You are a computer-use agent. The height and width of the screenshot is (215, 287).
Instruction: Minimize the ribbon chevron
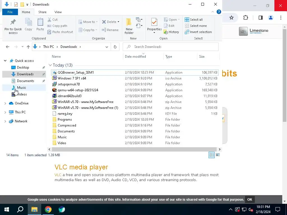tap(213, 12)
